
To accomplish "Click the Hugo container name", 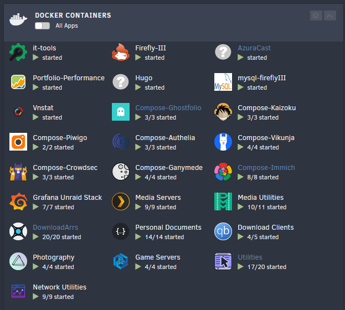I will pos(143,78).
